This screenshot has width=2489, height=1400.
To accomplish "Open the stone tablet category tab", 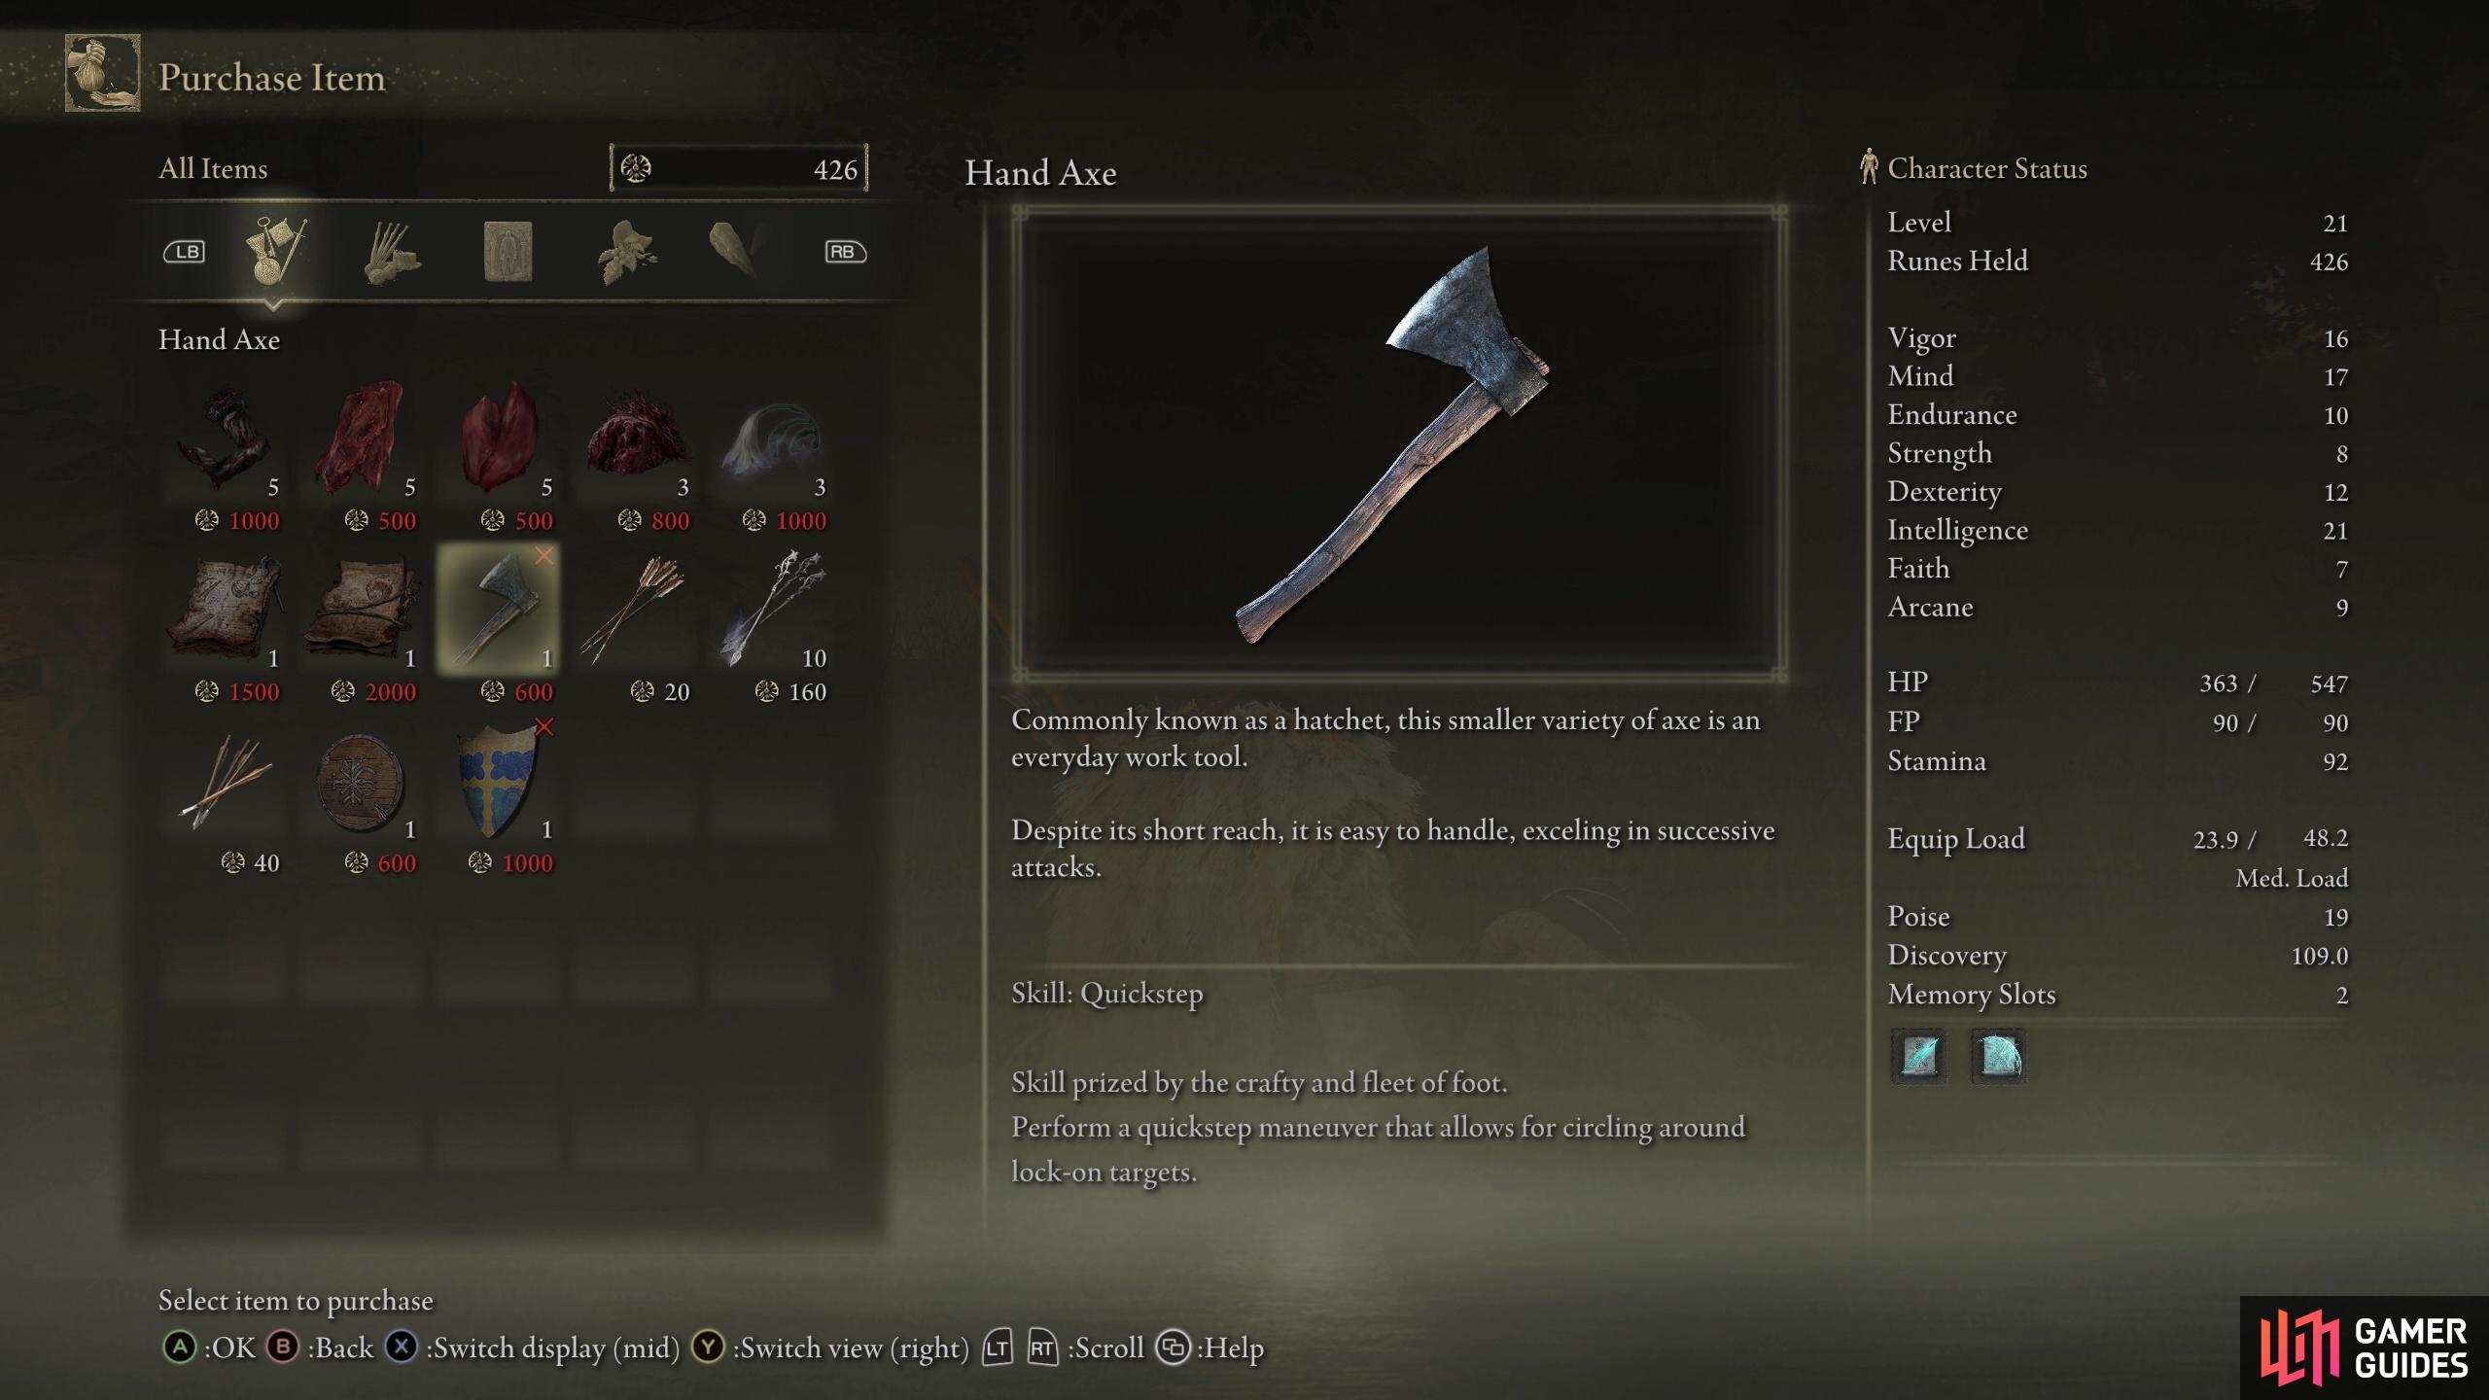I will pyautogui.click(x=508, y=252).
